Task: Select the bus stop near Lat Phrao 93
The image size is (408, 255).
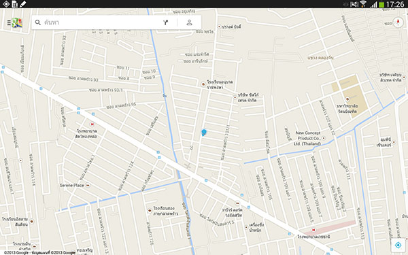Action: point(41,88)
